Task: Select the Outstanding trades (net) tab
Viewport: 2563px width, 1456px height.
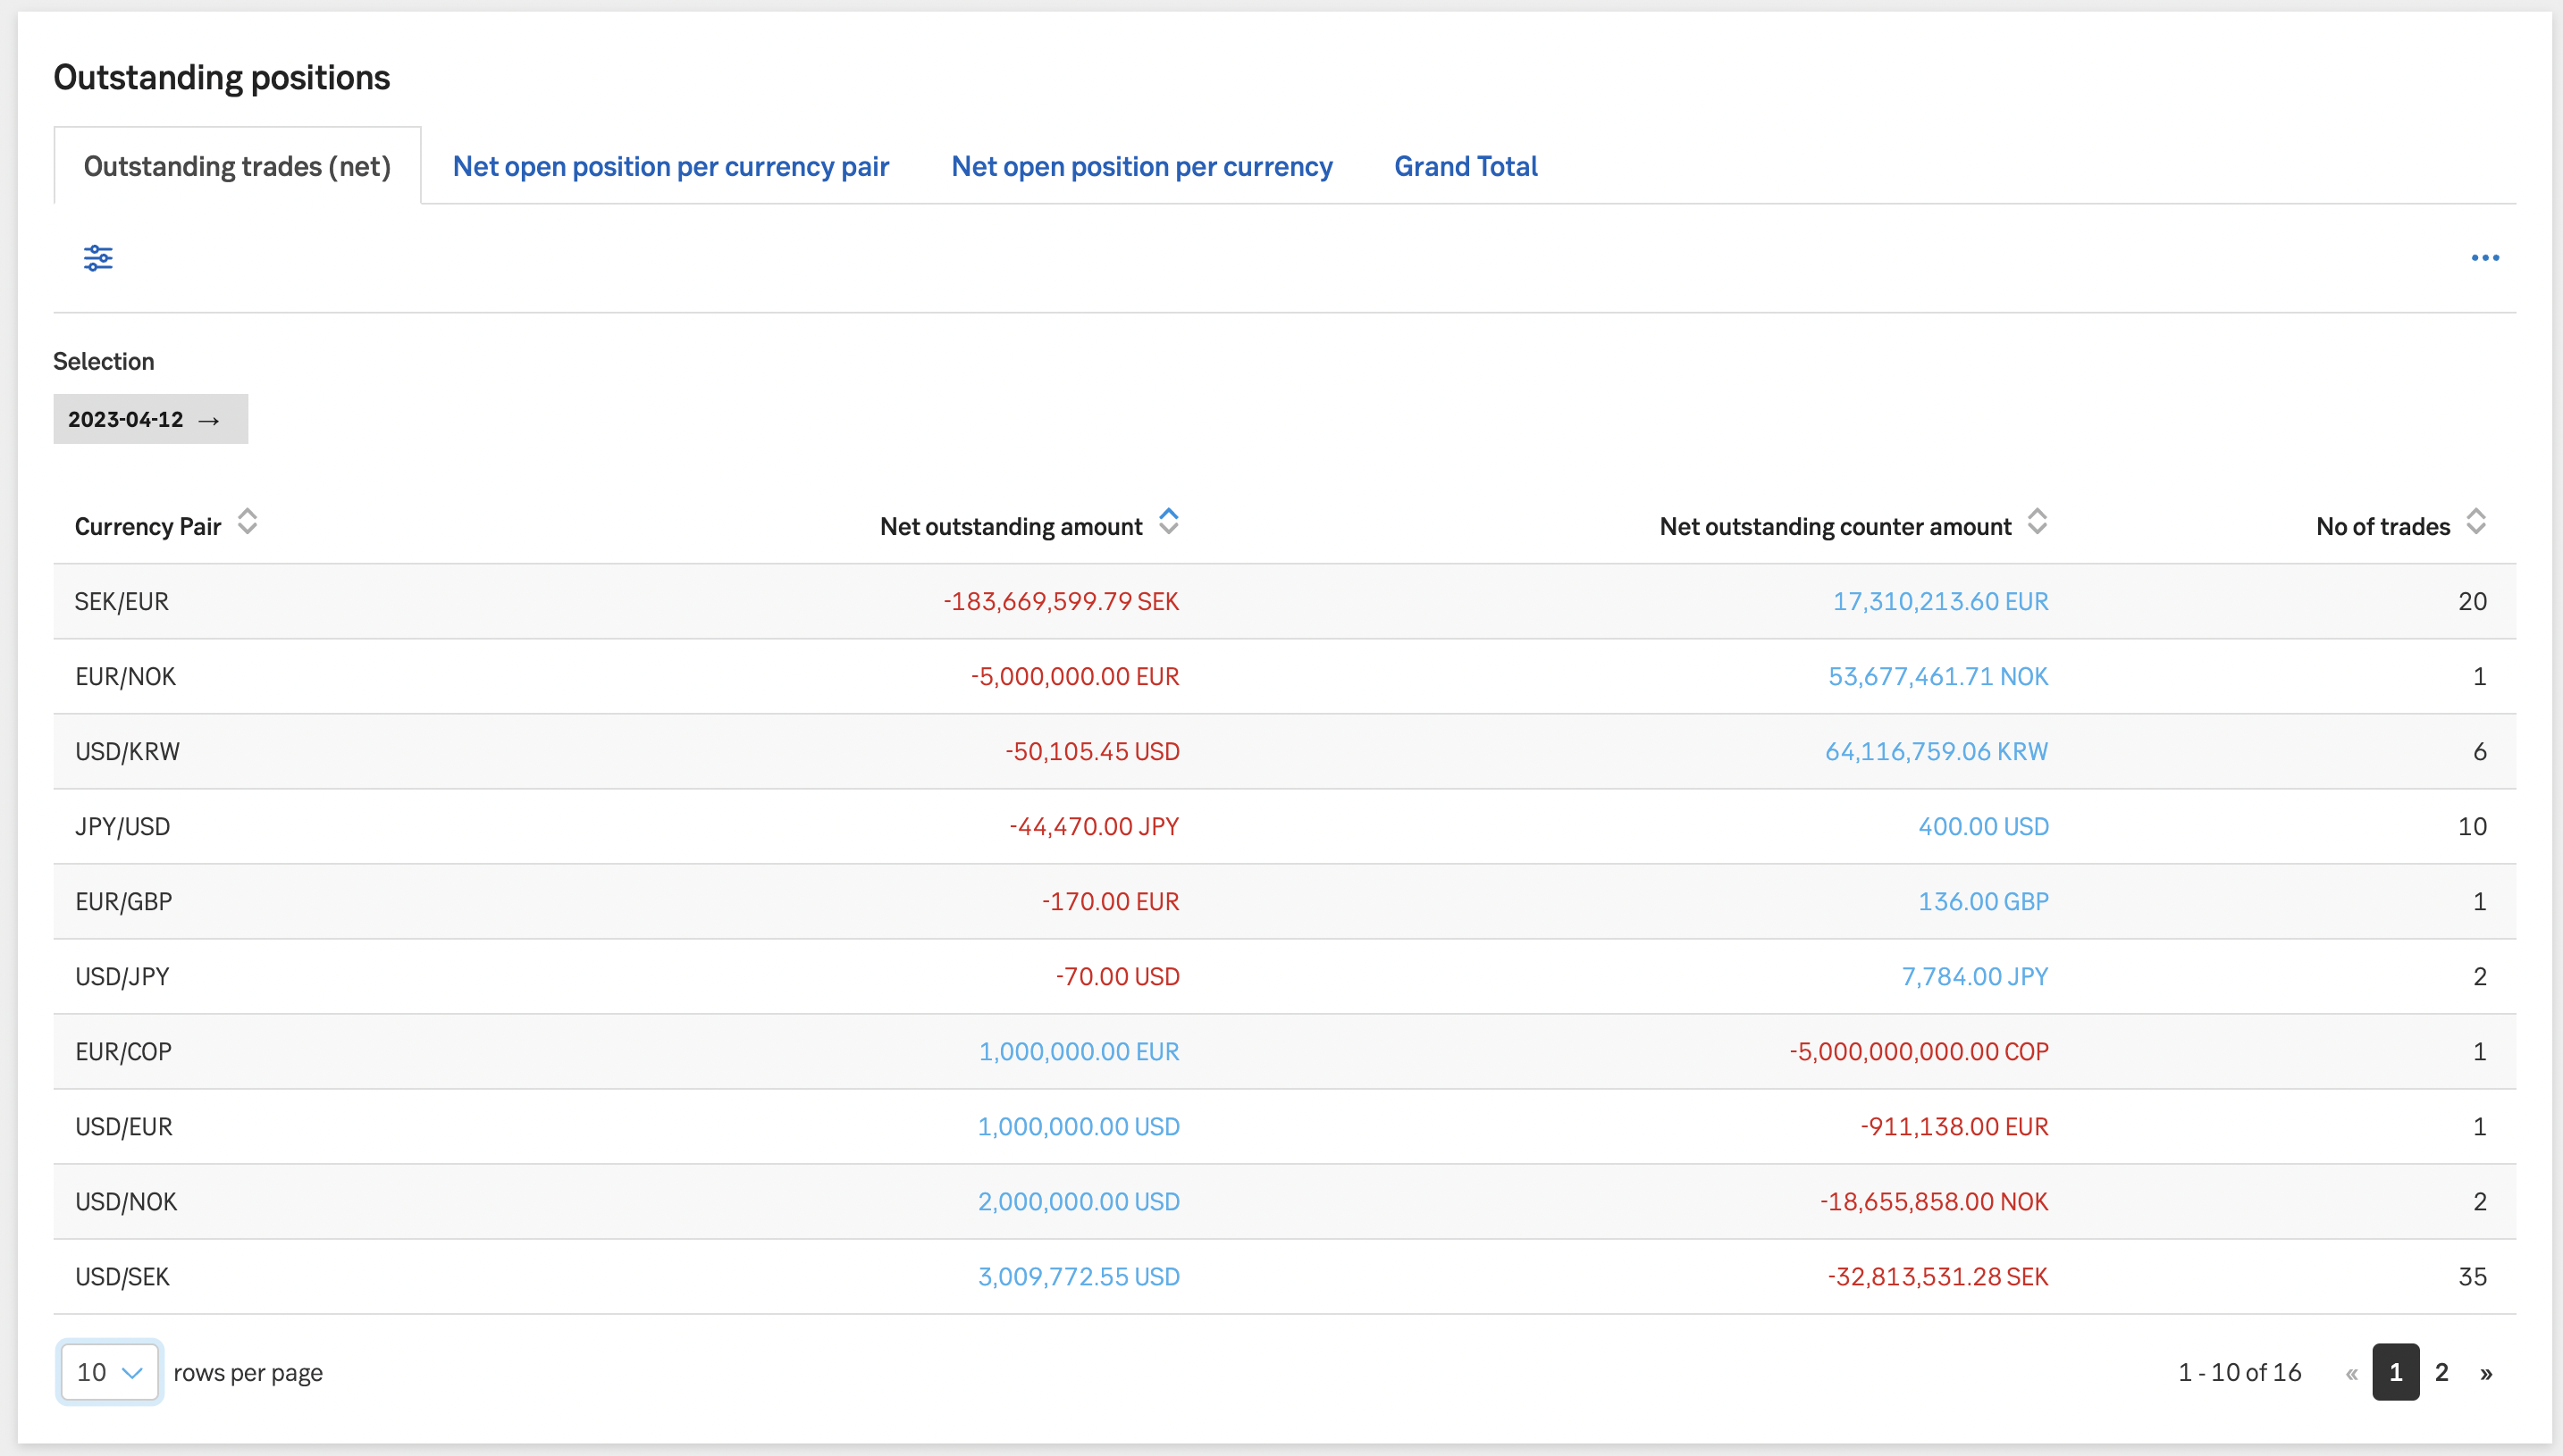Action: click(237, 166)
